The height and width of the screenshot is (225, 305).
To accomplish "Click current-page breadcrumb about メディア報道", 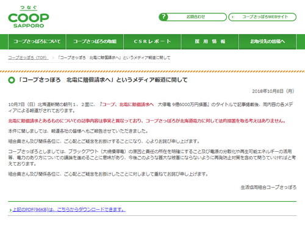I will click(x=114, y=58).
